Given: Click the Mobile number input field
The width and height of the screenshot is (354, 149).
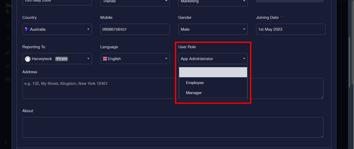Looking at the screenshot, I should pos(135,29).
